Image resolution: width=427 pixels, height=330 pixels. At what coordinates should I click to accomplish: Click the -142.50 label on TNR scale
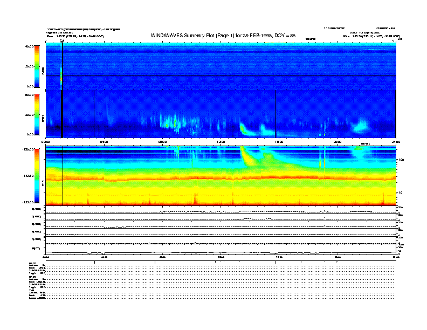coord(28,176)
